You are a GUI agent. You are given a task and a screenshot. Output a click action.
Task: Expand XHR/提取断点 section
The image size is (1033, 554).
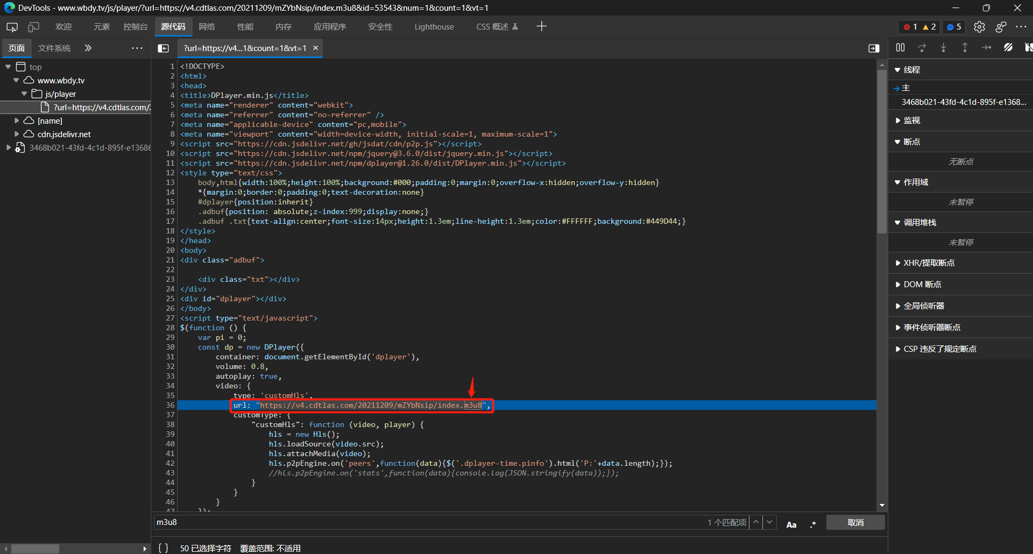click(x=960, y=263)
